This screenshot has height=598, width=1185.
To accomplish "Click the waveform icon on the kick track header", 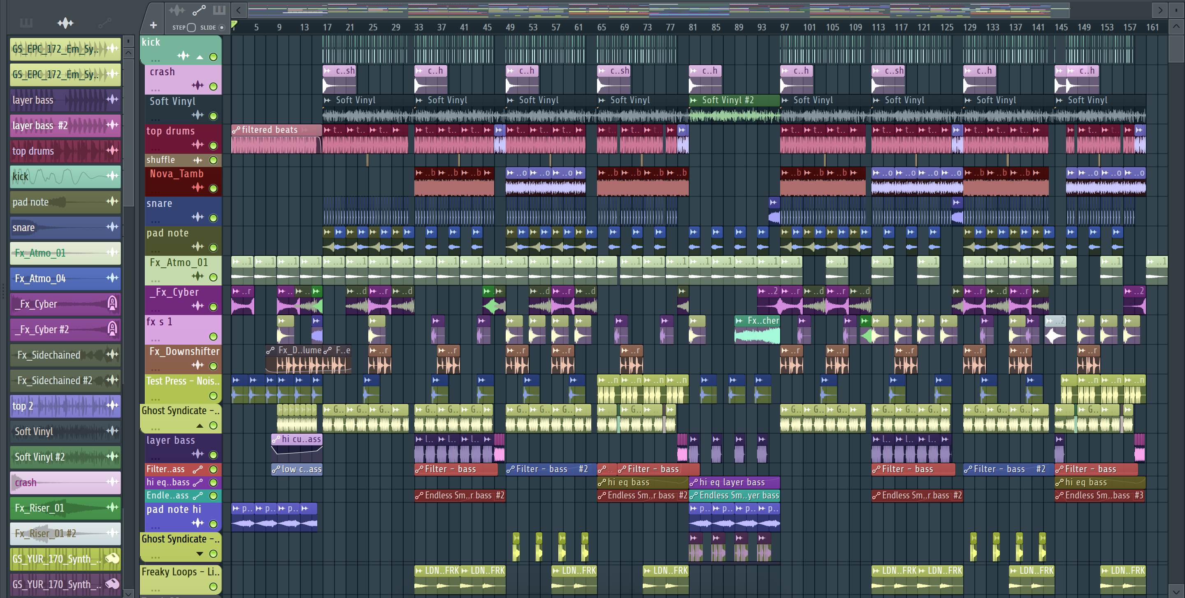I will click(183, 56).
